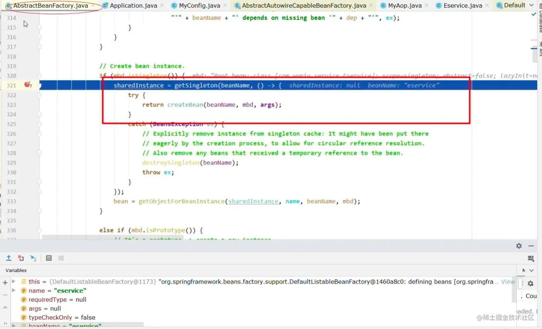Viewport: 542px width, 329px height.
Task: Collapse fold marker at line 317
Action: click(x=39, y=47)
